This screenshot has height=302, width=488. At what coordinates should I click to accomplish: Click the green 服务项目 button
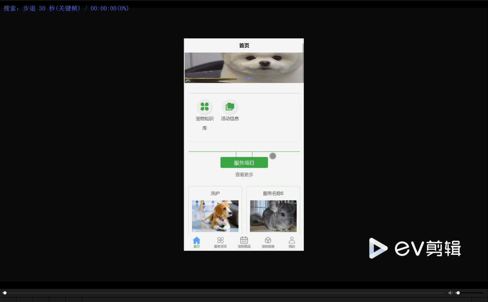pos(244,163)
